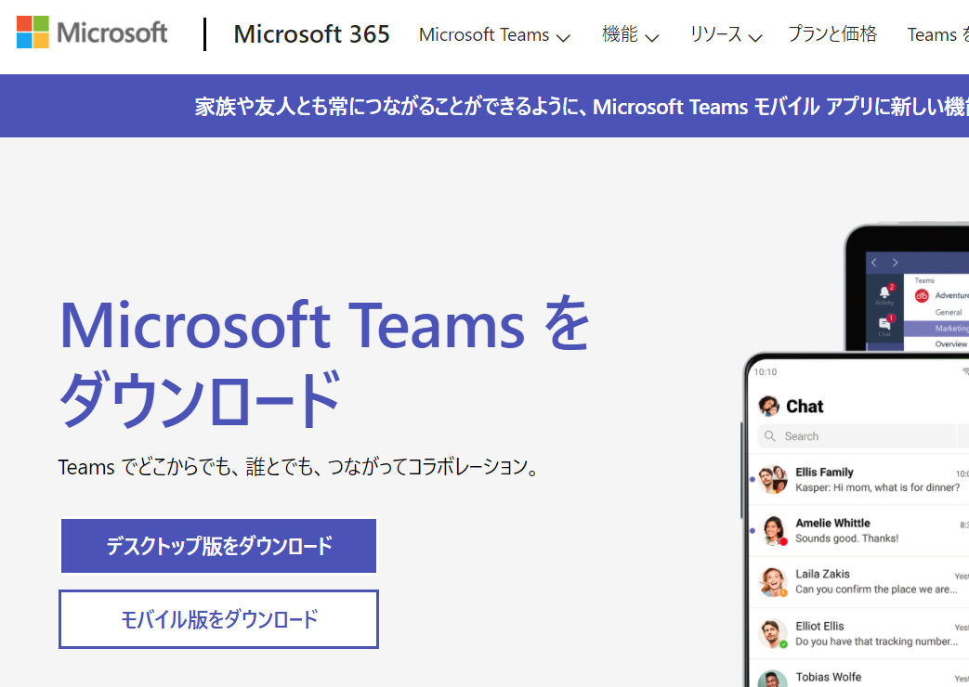Viewport: 969px width, 687px height.
Task: Select the Marketing channel in tablet mockup
Action: (936, 328)
